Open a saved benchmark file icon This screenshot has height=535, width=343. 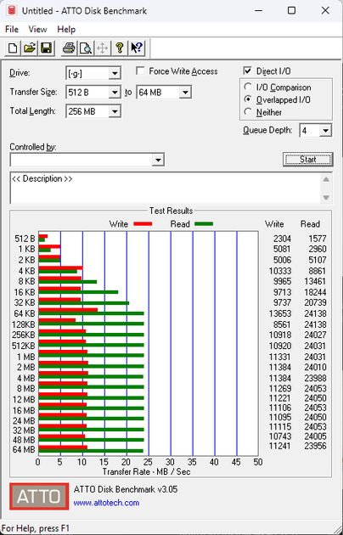pos(30,48)
